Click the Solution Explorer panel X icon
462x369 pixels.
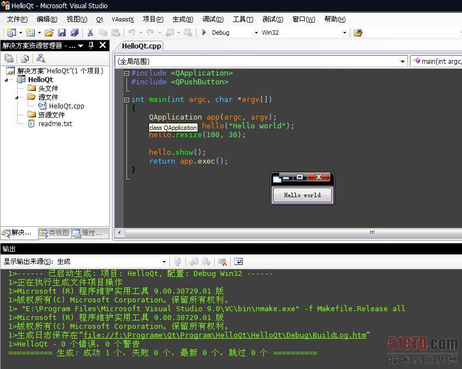click(x=103, y=45)
